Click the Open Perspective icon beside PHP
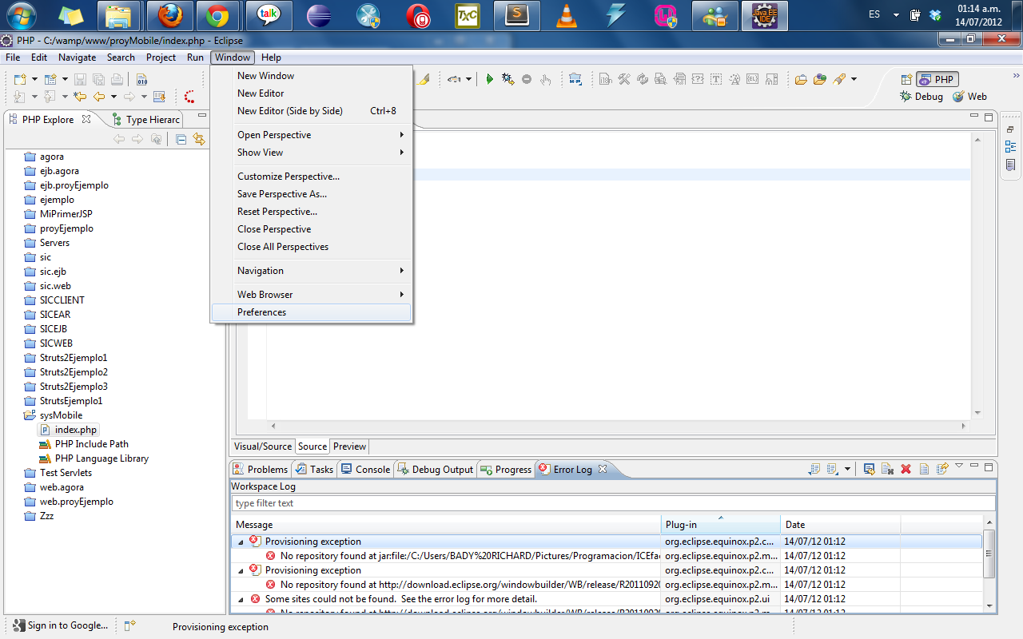Image resolution: width=1023 pixels, height=639 pixels. (x=906, y=79)
